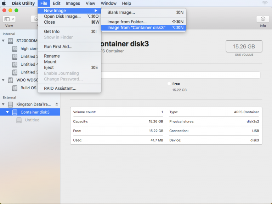This screenshot has height=204, width=272.
Task: Open the View sidebar dropdown button
Action: click(9, 19)
